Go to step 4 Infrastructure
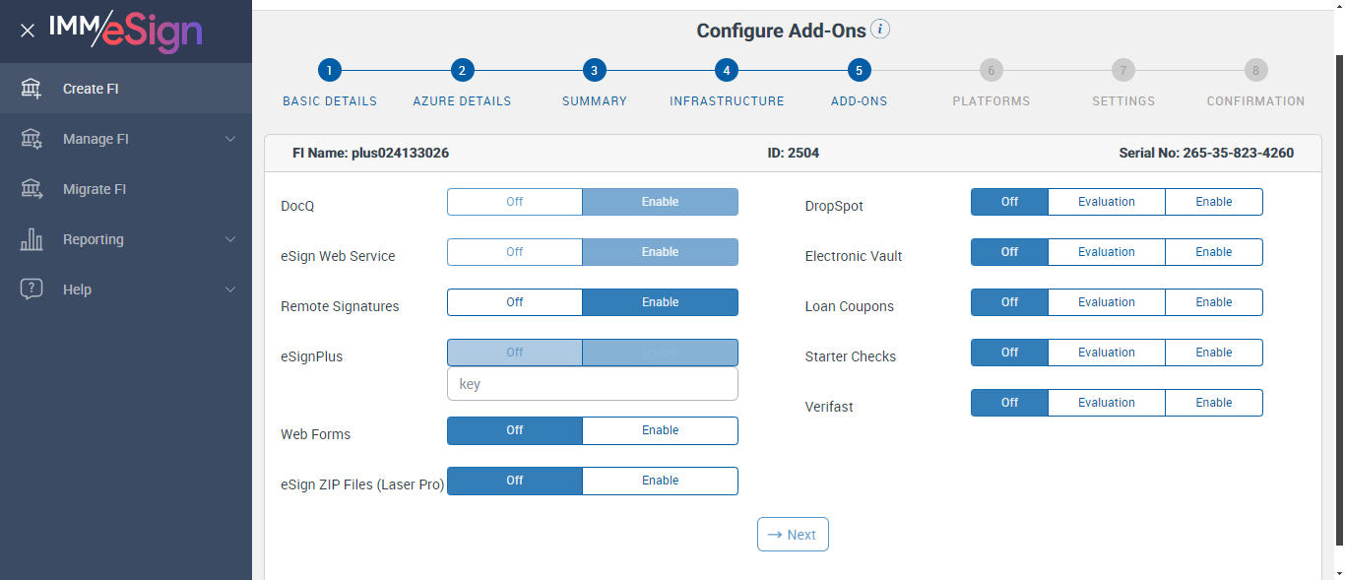This screenshot has height=580, width=1345. 726,71
